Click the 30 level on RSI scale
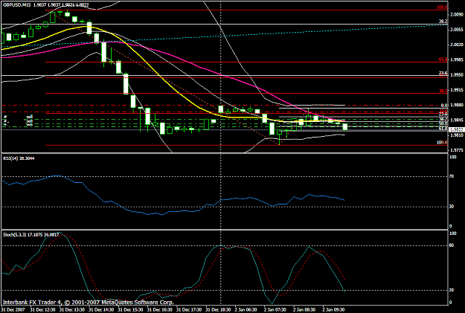The image size is (465, 313). 452,207
